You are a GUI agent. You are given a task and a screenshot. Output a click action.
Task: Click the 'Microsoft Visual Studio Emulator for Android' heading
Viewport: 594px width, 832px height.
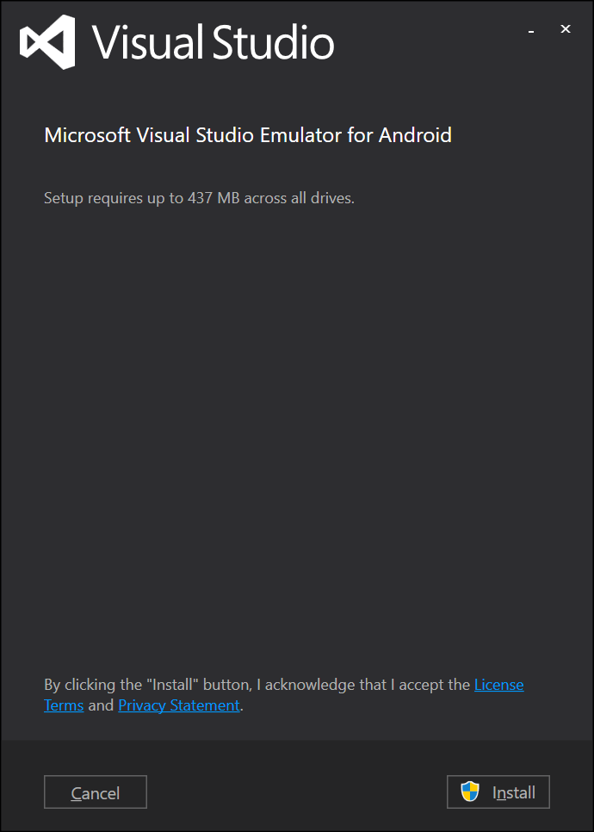(x=248, y=135)
